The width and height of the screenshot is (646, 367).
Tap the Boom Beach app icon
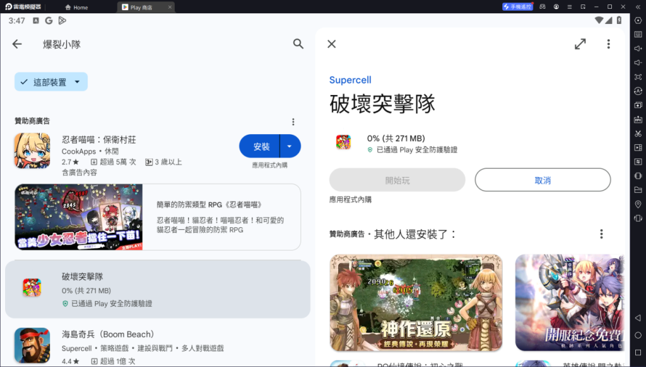pyautogui.click(x=32, y=345)
